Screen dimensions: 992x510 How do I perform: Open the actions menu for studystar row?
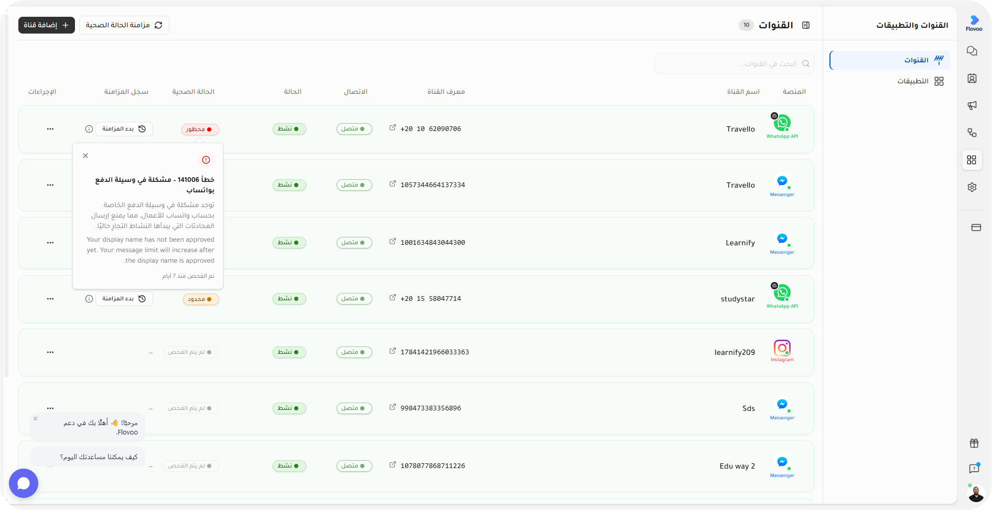[50, 299]
